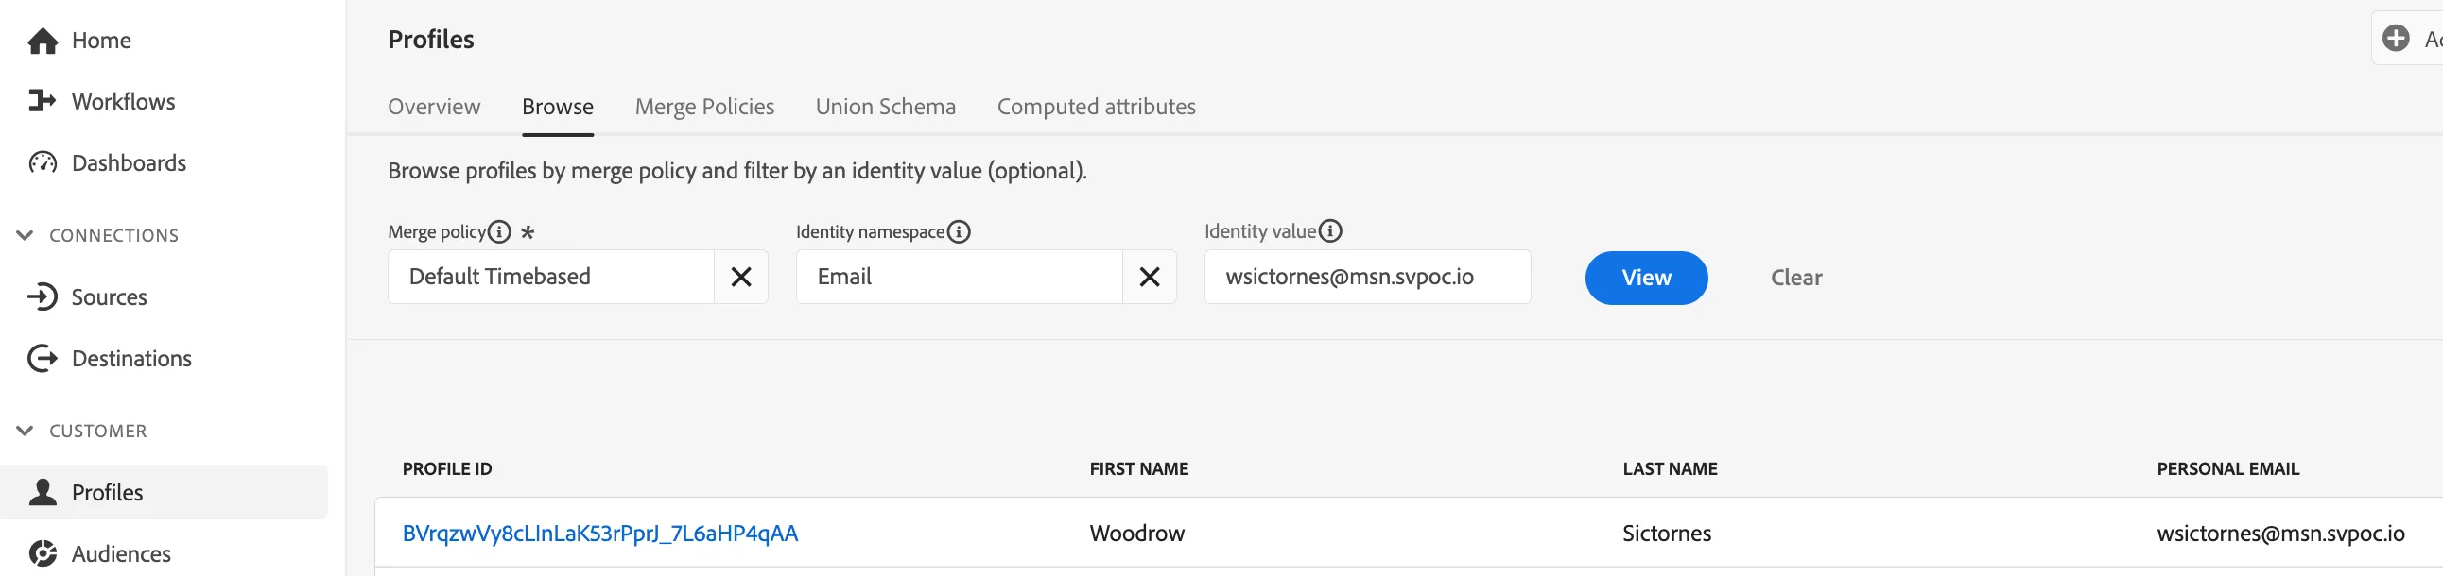Click the PROFILE ID column header
Image resolution: width=2443 pixels, height=576 pixels.
tap(447, 469)
